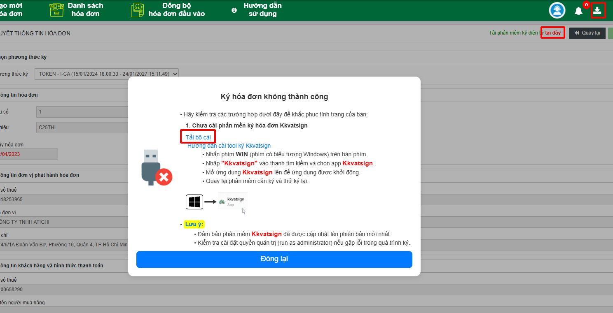The image size is (613, 313).
Task: Open the Đồng bộ hóa đơn đầu vào menu
Action: (176, 10)
